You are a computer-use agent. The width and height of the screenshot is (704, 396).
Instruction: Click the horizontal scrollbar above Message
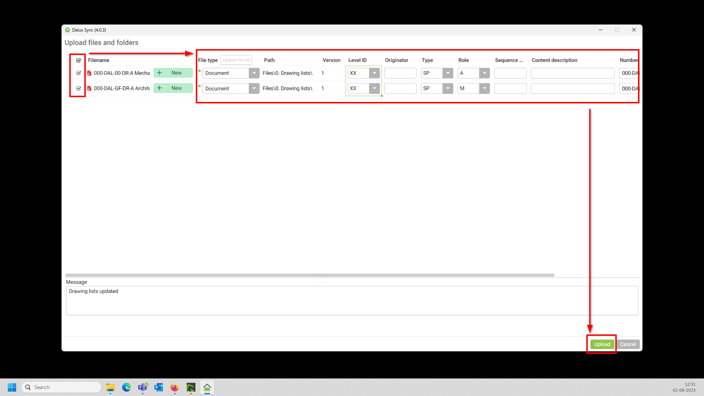(x=309, y=275)
